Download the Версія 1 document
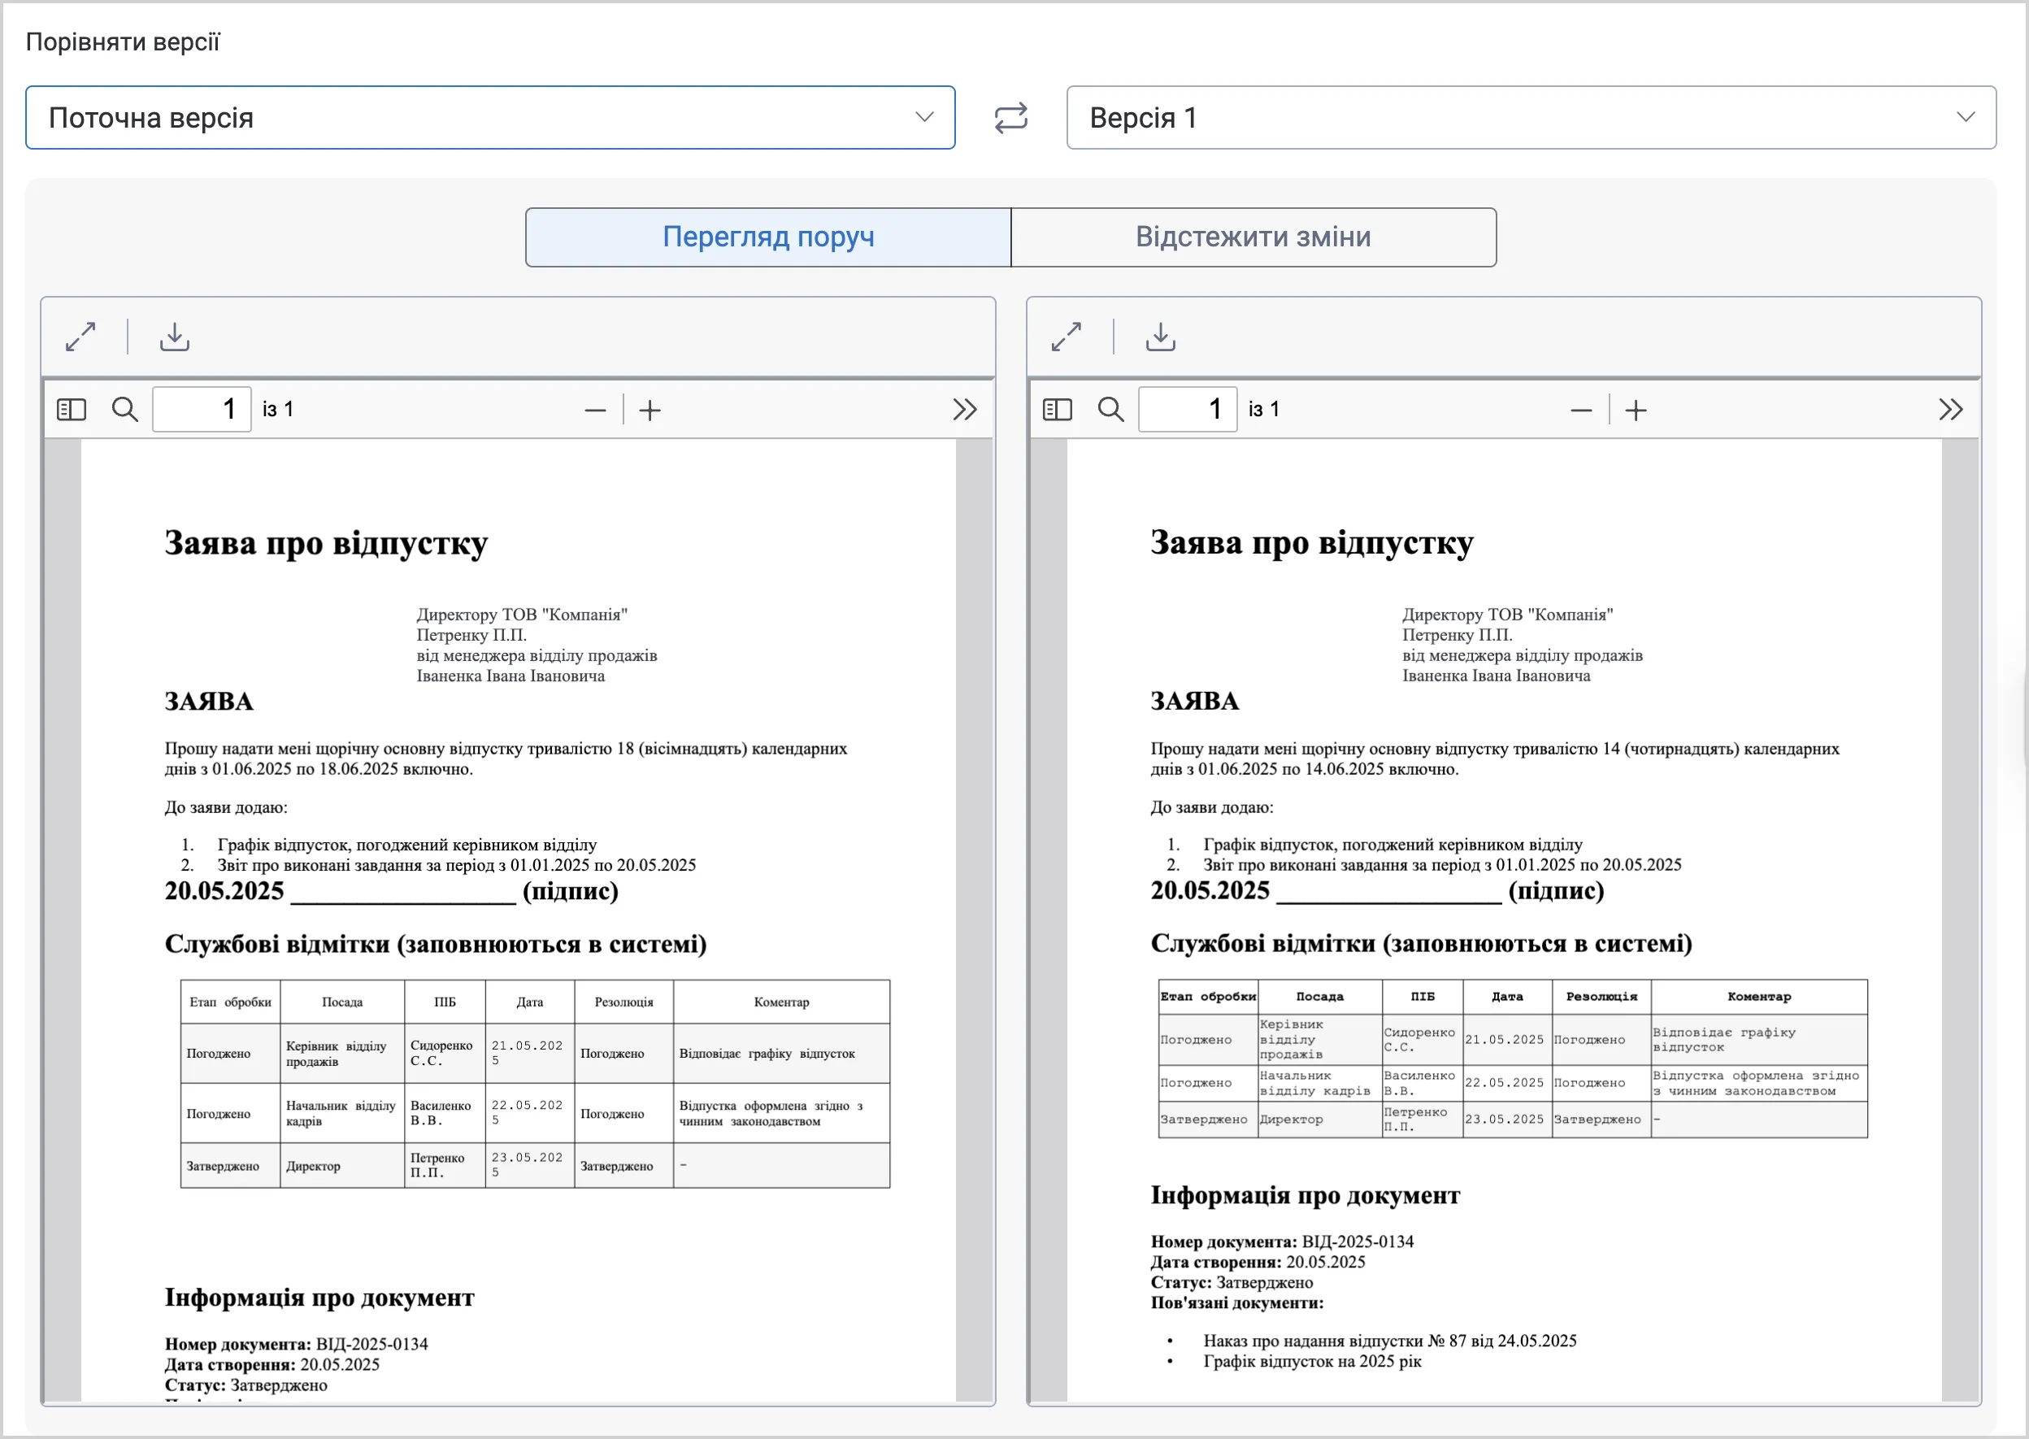This screenshot has width=2029, height=1439. point(1161,337)
